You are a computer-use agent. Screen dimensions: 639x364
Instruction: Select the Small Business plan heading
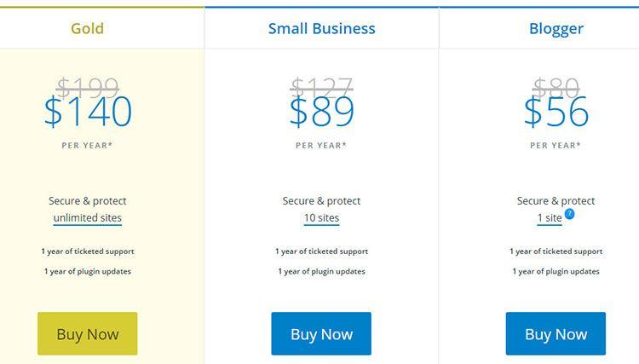[321, 28]
